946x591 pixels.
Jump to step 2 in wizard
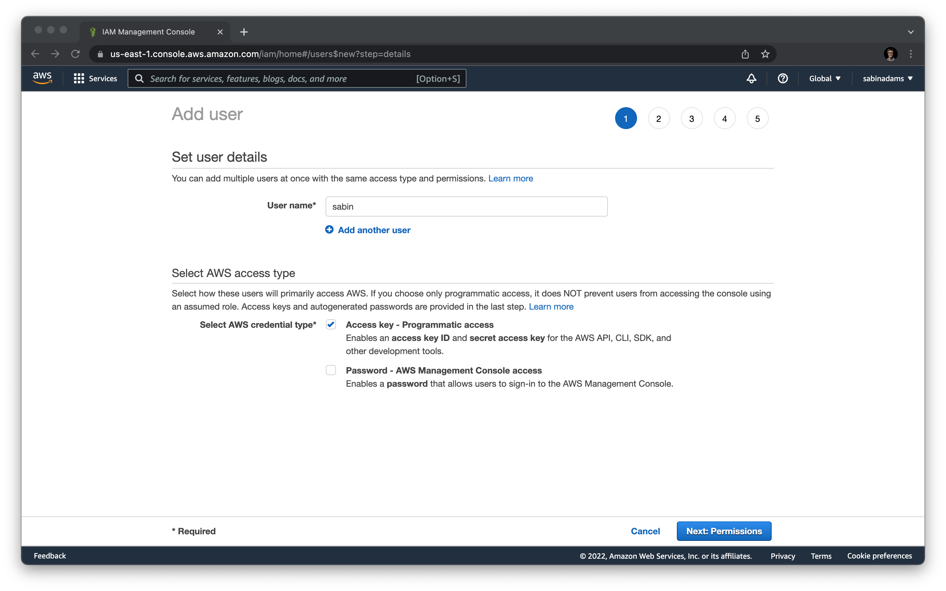click(x=658, y=118)
